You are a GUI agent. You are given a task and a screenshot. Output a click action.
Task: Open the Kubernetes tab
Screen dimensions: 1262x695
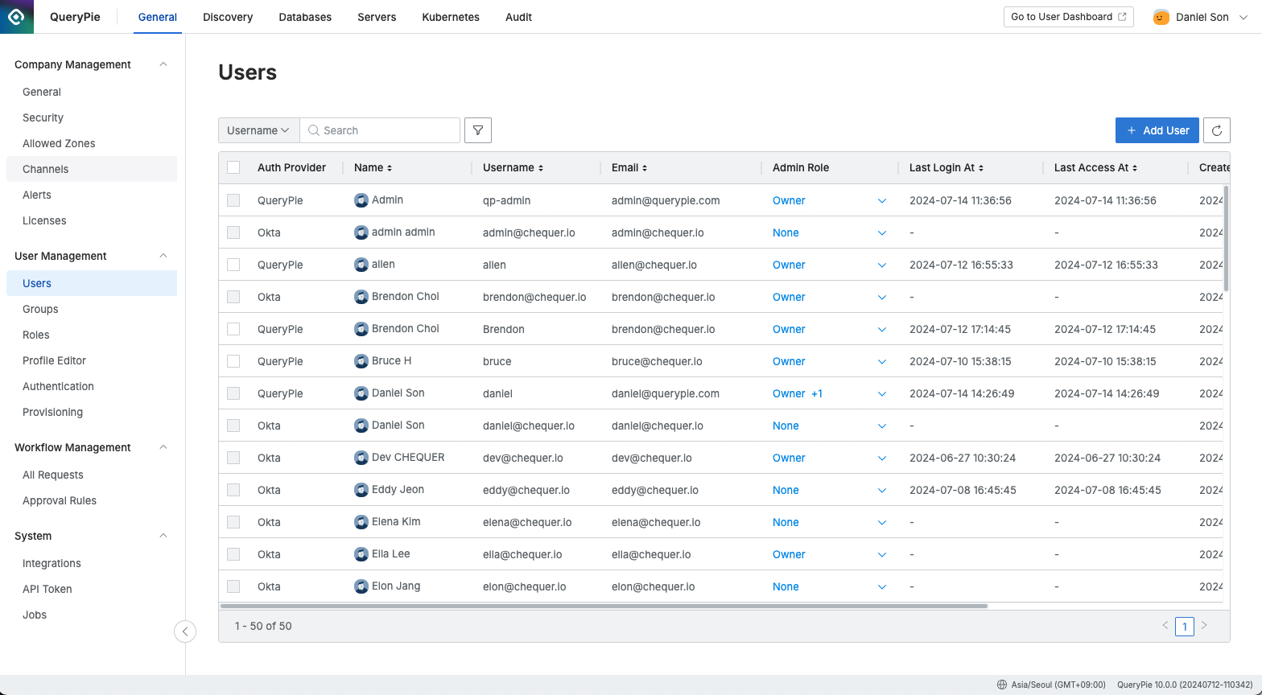pyautogui.click(x=451, y=17)
